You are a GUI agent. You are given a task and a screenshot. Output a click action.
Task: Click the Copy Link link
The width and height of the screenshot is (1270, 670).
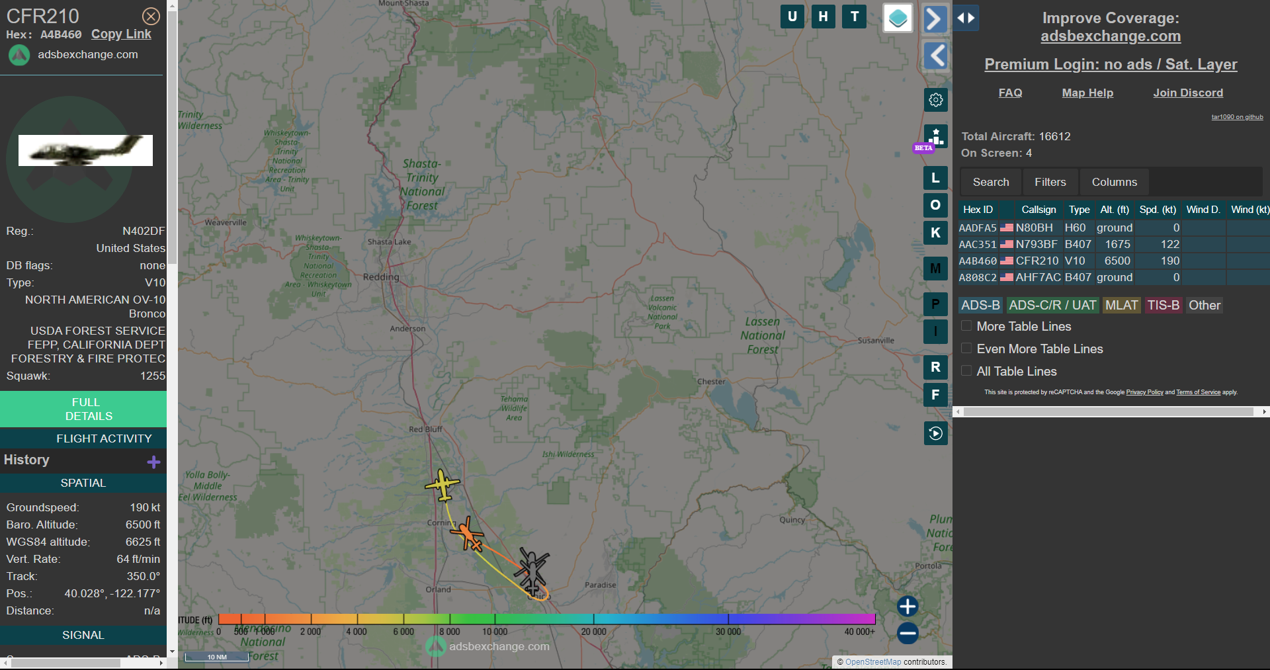tap(121, 34)
